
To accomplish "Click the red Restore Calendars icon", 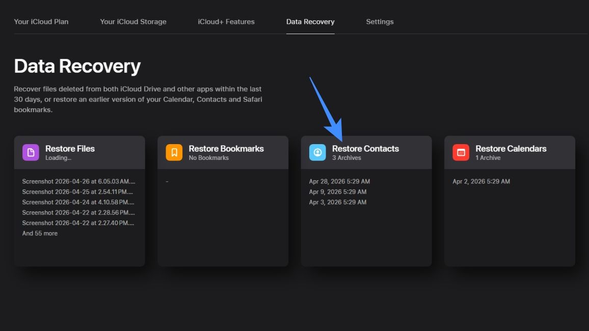I will [461, 152].
